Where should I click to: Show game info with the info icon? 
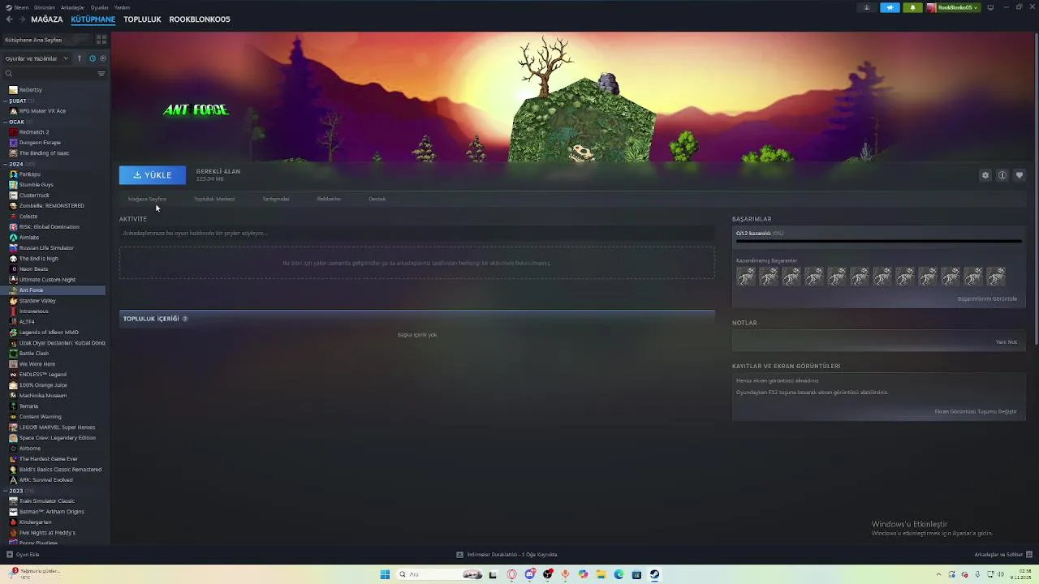pyautogui.click(x=1002, y=175)
